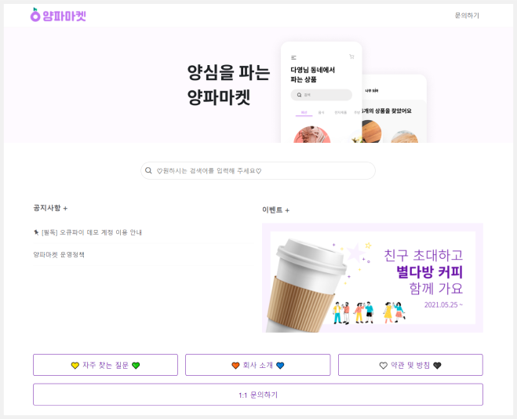Focus the 검색어 search input field
This screenshot has width=517, height=419.
258,170
